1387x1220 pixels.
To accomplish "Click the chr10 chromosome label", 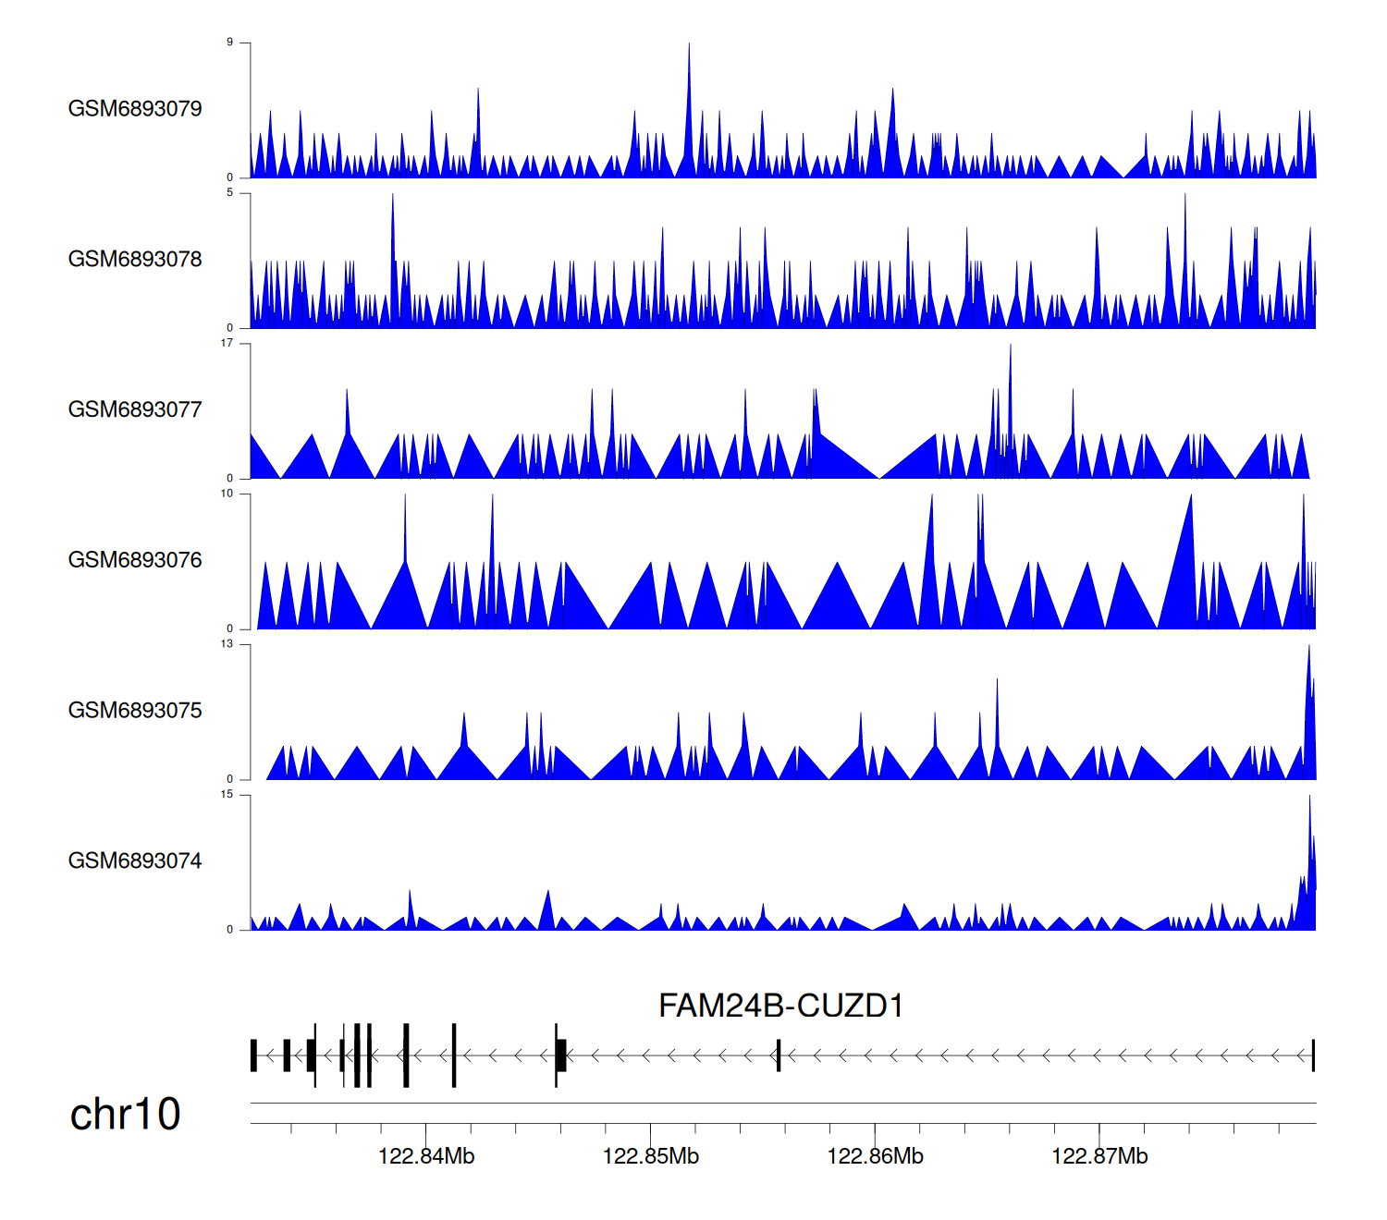I will pyautogui.click(x=125, y=1115).
